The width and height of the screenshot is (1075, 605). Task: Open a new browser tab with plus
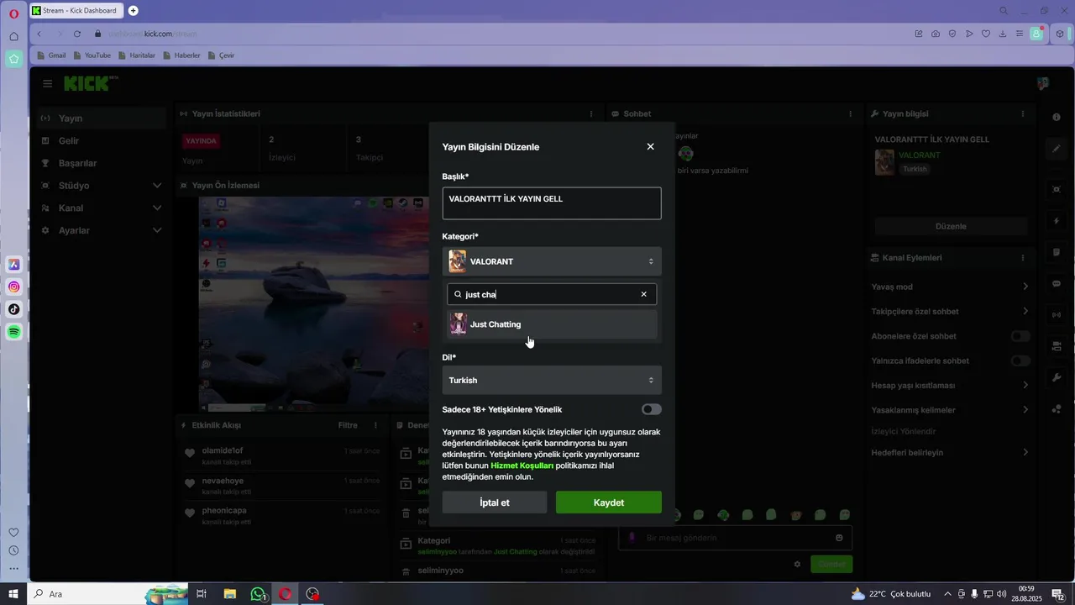tap(134, 11)
